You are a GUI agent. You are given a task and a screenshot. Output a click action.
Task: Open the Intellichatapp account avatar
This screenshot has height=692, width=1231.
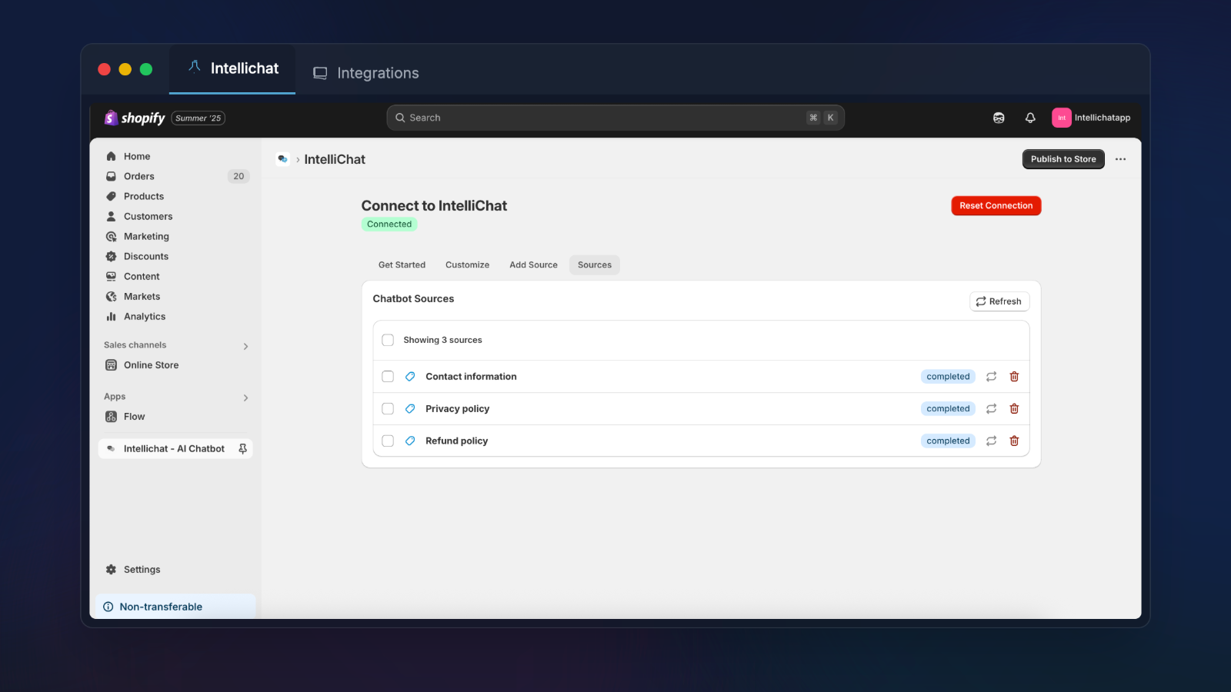[x=1062, y=118]
